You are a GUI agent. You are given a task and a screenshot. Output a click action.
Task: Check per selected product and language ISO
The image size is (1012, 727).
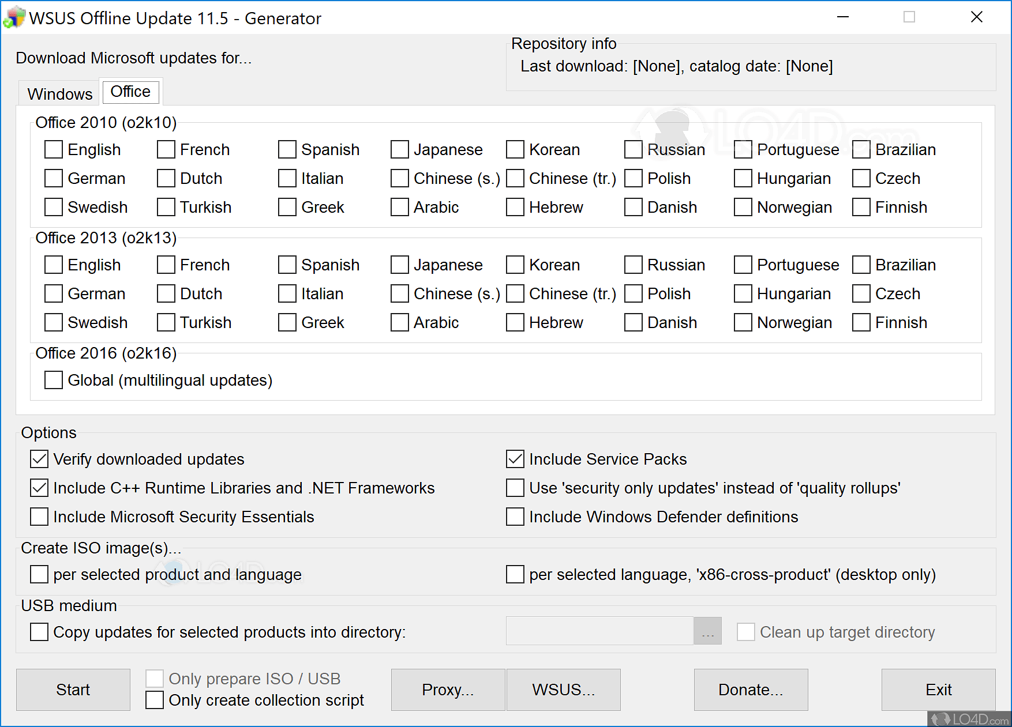[38, 574]
